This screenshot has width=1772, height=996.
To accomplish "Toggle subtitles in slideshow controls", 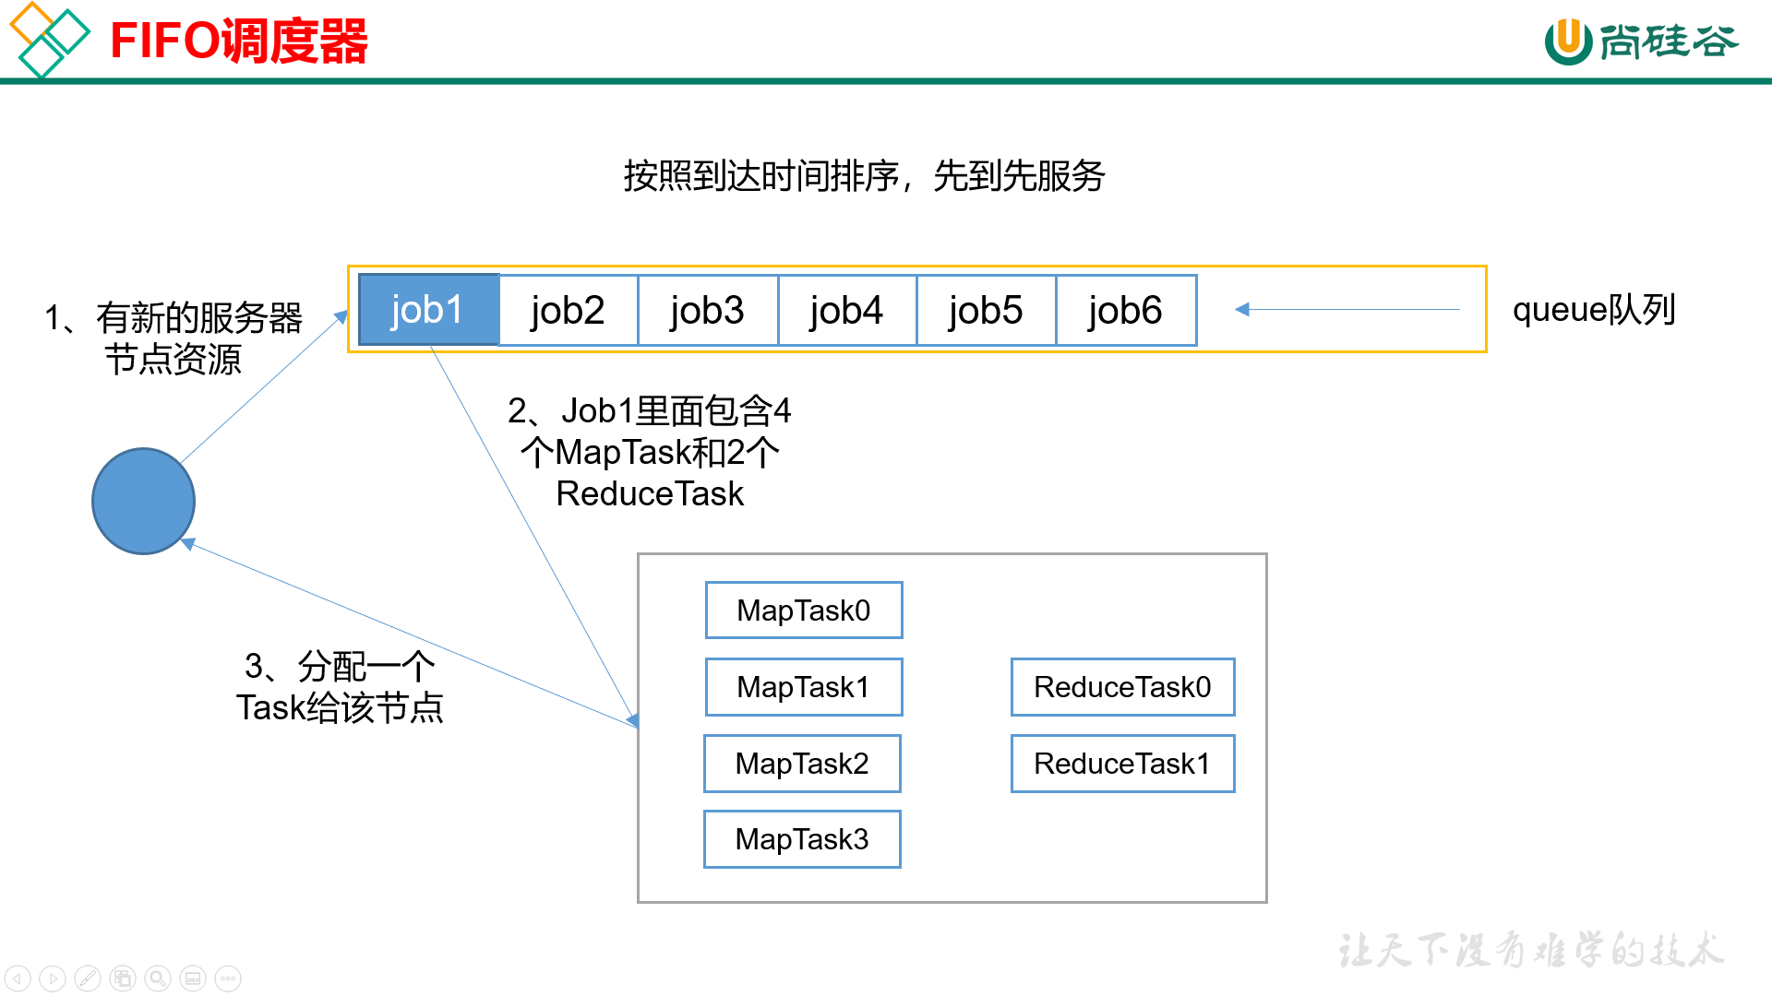I will point(193,978).
